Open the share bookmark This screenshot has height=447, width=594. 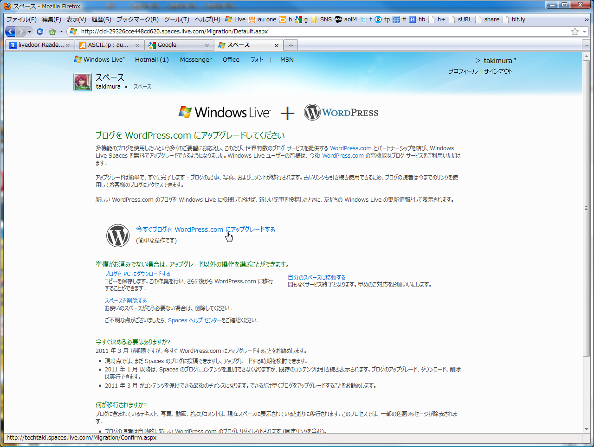[x=487, y=19]
